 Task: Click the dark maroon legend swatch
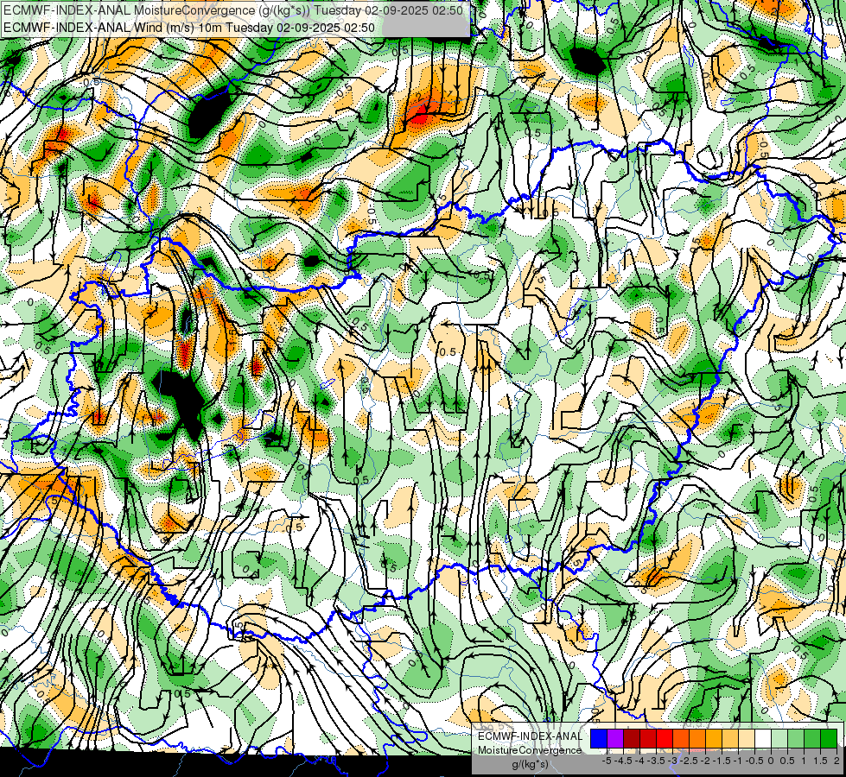[x=632, y=739]
